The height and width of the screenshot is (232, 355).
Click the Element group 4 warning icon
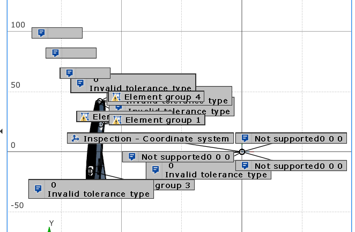[x=116, y=97]
